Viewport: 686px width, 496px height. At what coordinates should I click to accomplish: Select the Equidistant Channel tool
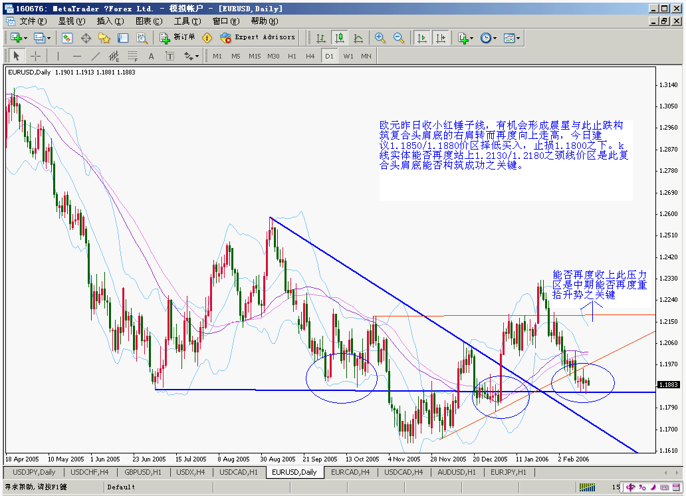[x=114, y=56]
